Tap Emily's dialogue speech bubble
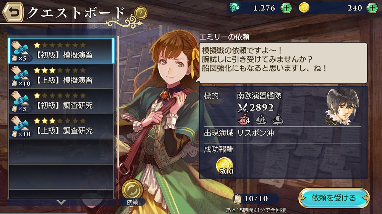Viewport: 382px width, 214px height. 283,63
